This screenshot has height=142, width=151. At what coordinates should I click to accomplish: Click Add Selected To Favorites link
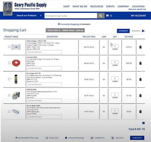28,138
